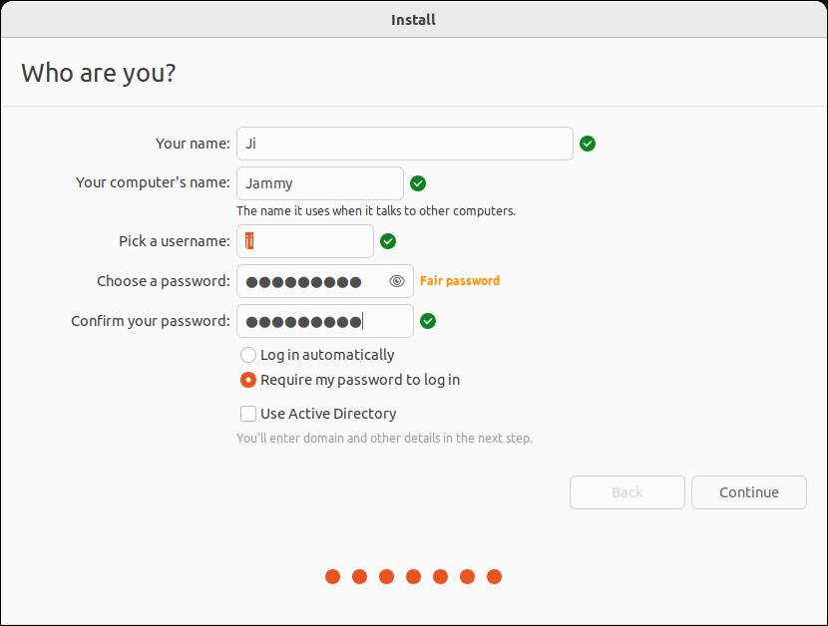Click the middle orange progress dot

414,575
